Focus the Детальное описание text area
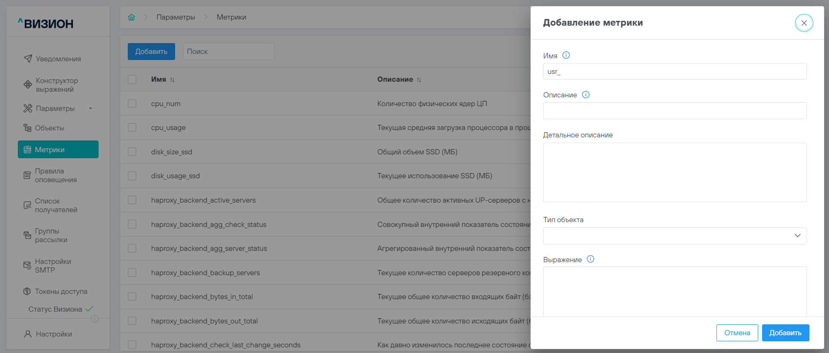Screen dimensions: 829x353 tap(674, 172)
